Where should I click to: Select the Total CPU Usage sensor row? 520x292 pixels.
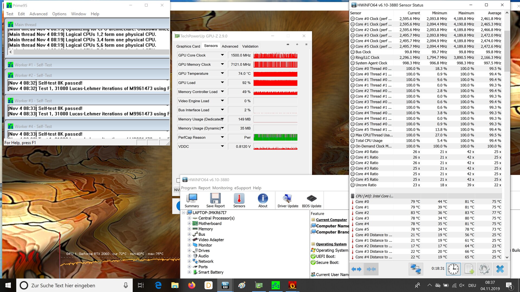click(426, 141)
